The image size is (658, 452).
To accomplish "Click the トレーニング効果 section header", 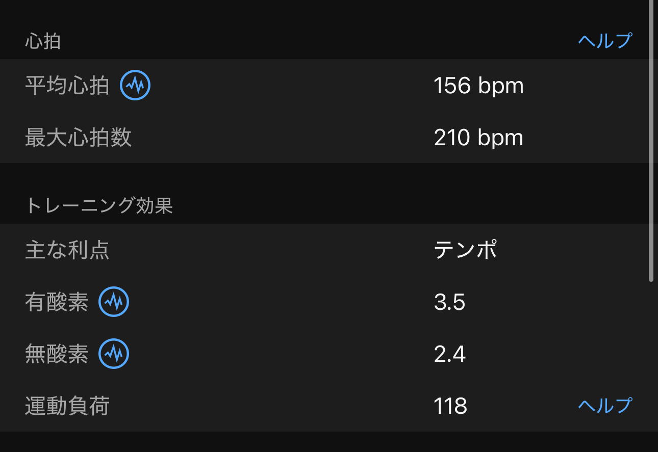I will 99,205.
